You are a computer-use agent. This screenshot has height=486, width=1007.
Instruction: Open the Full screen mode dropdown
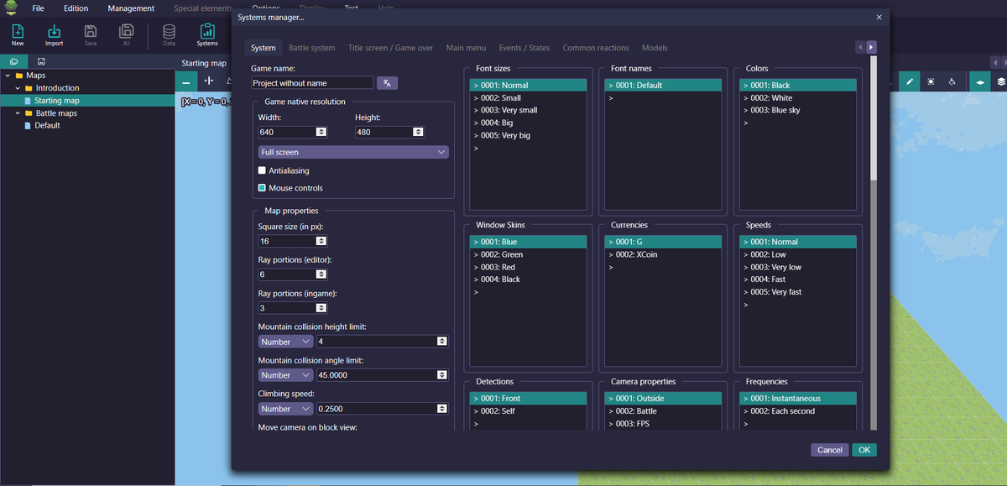pos(353,152)
